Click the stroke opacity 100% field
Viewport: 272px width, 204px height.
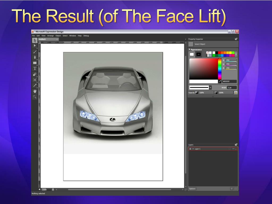226,93
